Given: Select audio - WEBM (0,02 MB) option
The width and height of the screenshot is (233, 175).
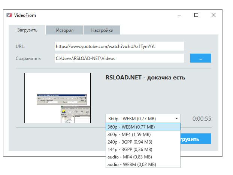Looking at the screenshot, I should point(143,164).
